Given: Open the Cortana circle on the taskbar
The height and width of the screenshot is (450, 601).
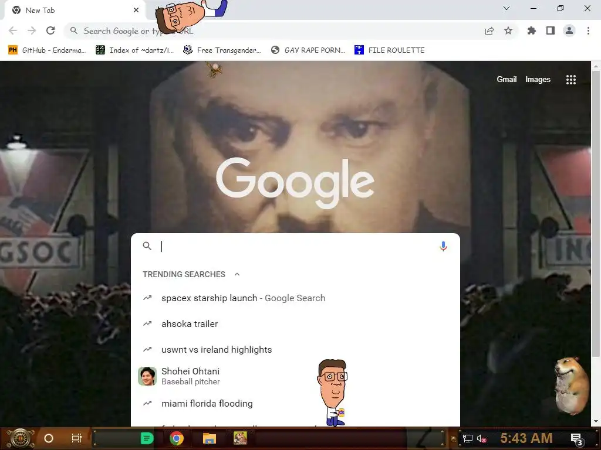Looking at the screenshot, I should coord(49,438).
